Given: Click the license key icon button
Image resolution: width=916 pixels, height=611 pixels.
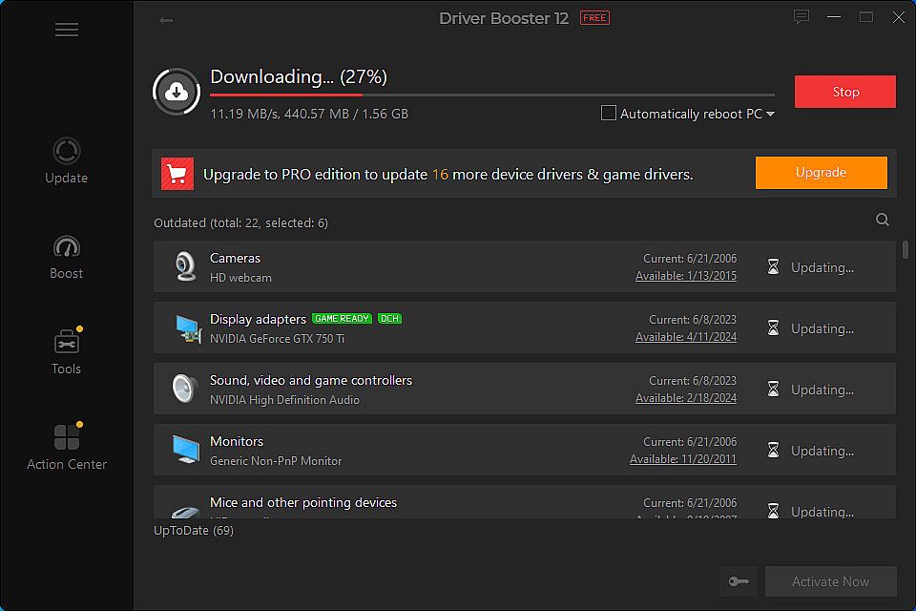Looking at the screenshot, I should click(739, 581).
